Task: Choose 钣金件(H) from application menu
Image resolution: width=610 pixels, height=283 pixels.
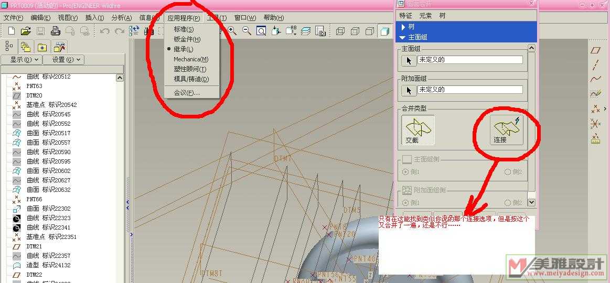Action: tap(187, 39)
